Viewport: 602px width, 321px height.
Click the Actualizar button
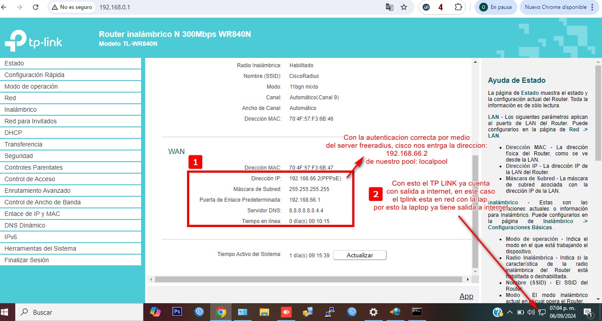tap(359, 255)
